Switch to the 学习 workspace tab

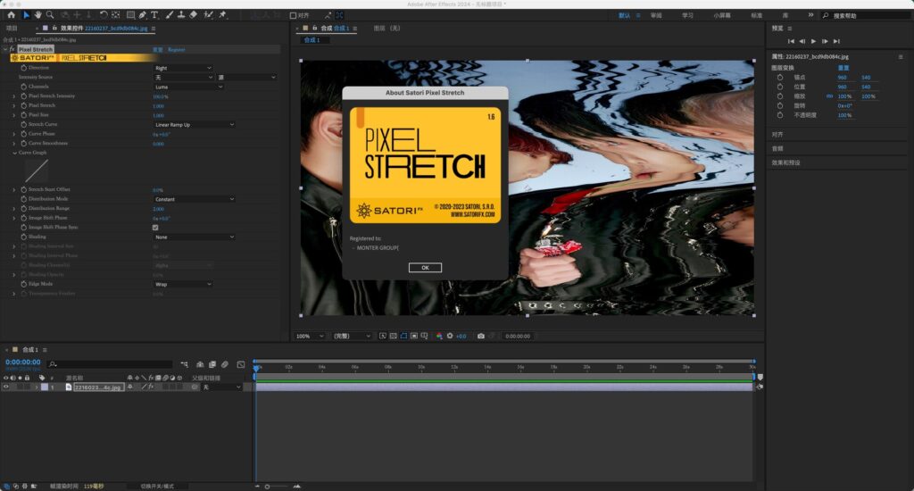point(688,16)
